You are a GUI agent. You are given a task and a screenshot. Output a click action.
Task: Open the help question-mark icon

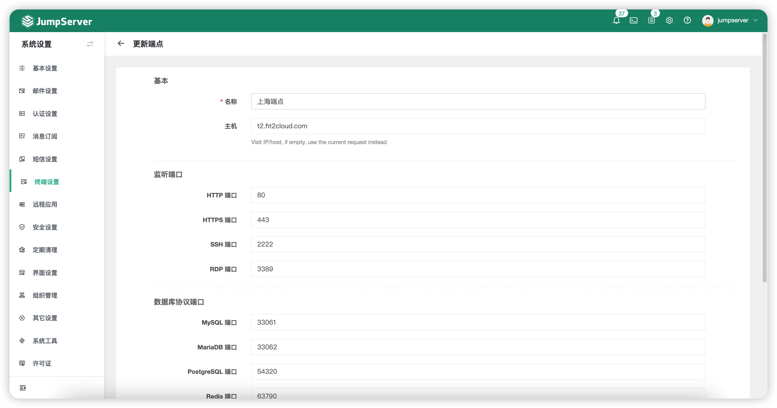[687, 21]
